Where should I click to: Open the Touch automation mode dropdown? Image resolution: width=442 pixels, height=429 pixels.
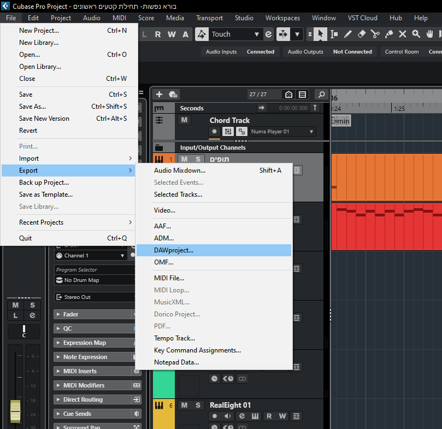point(235,34)
